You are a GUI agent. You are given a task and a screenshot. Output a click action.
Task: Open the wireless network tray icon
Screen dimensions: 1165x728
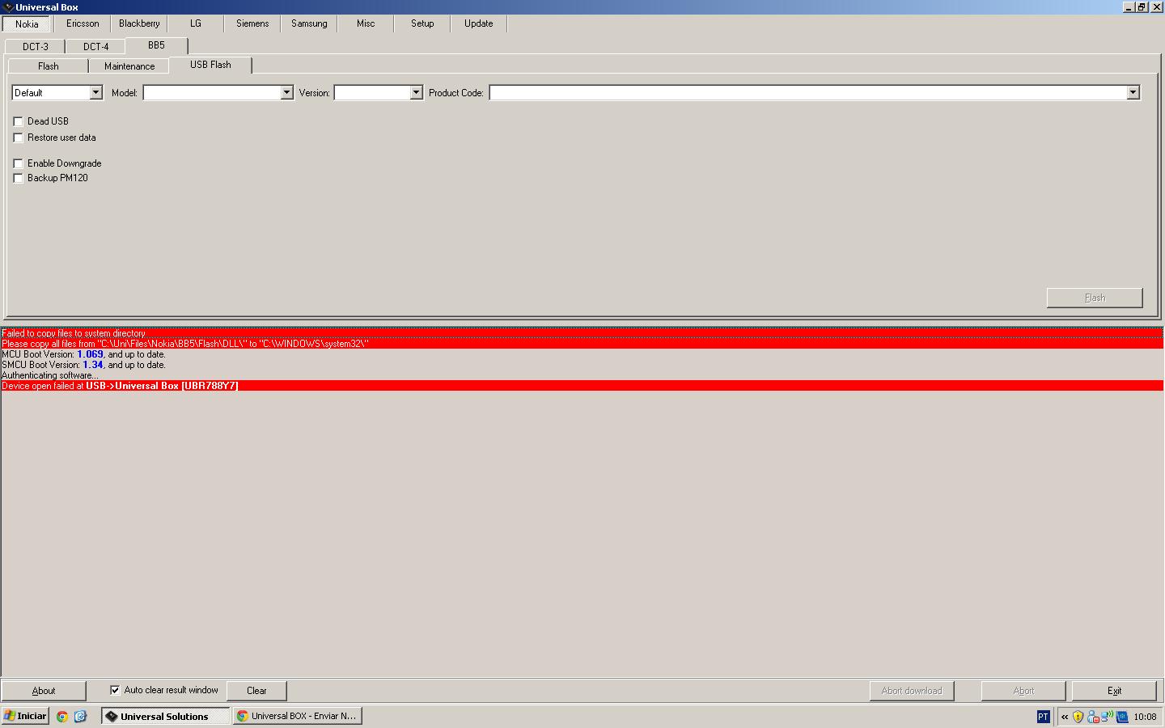click(1107, 717)
